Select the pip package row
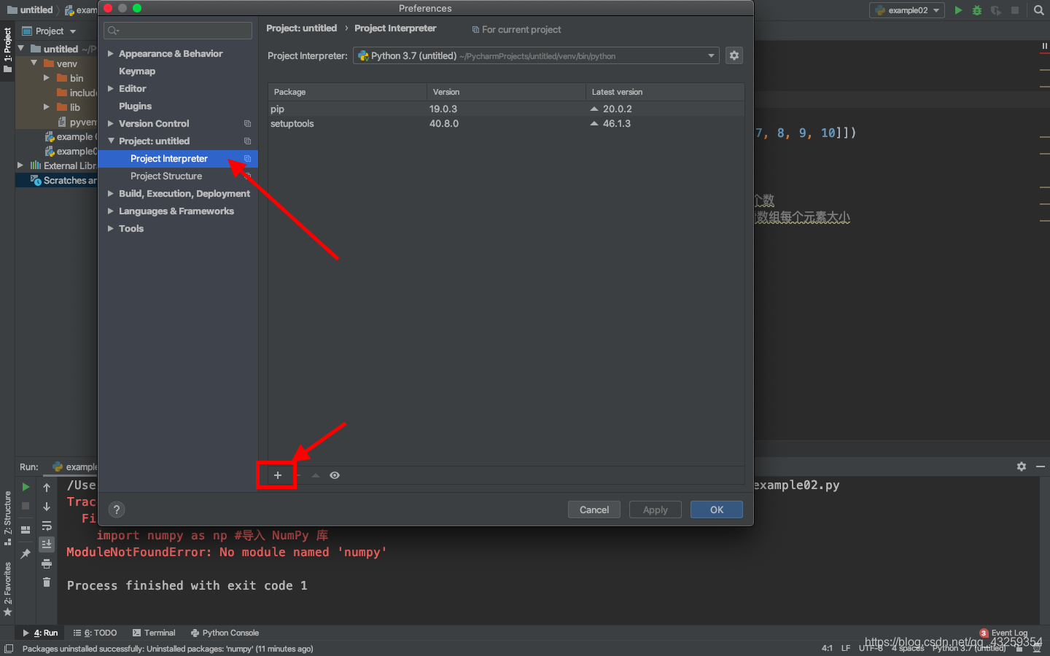This screenshot has width=1050, height=656. coord(506,109)
